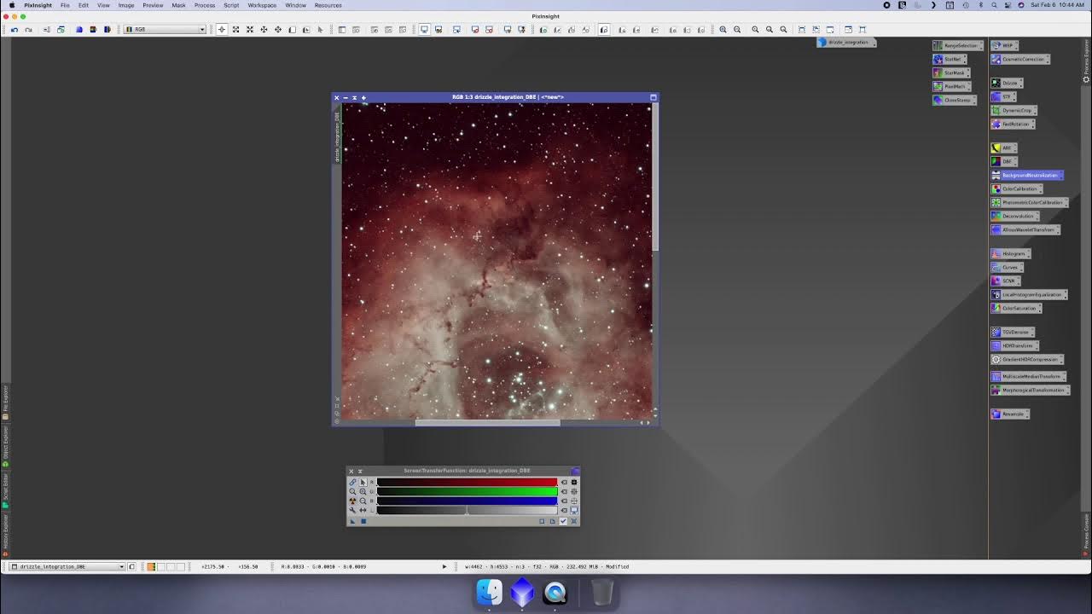The height and width of the screenshot is (614, 1092).
Task: Toggle STF midtones readout button
Action: pyautogui.click(x=574, y=491)
